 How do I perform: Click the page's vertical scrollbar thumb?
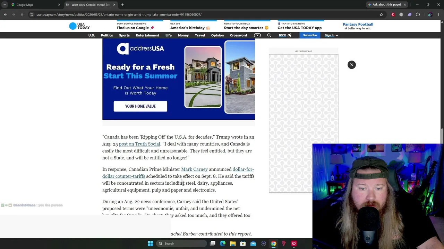click(442, 136)
